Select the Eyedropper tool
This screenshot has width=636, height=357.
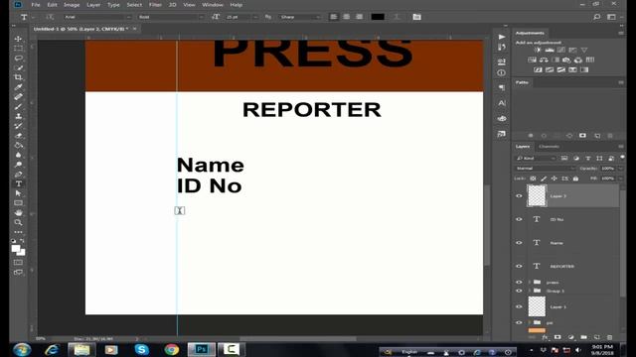coord(18,87)
